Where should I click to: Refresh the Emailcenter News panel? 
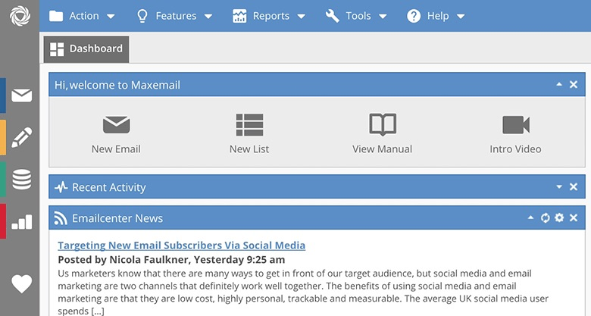(545, 218)
